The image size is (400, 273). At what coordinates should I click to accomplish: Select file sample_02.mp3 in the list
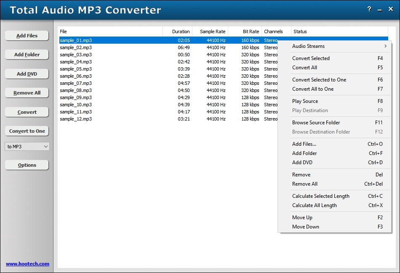pos(76,47)
